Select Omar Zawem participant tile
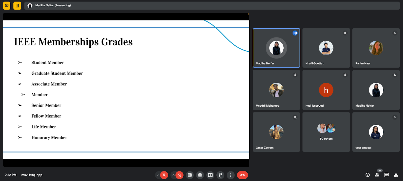 pos(276,132)
